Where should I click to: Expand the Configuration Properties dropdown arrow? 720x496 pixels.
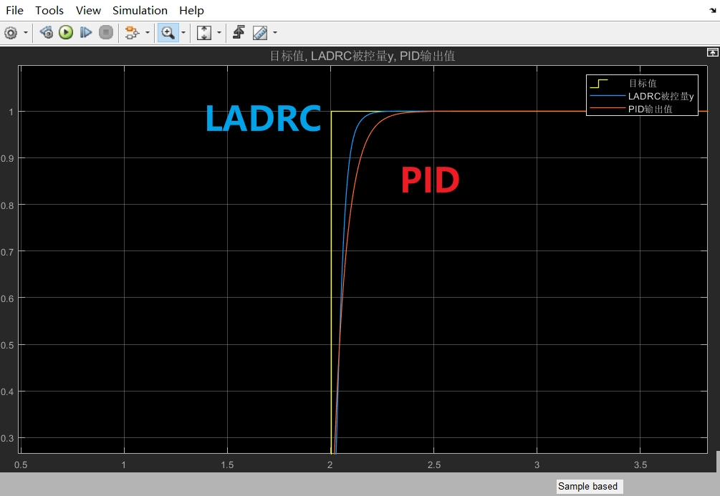tap(26, 33)
